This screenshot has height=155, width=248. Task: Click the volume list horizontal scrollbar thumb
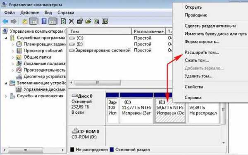(x=98, y=83)
